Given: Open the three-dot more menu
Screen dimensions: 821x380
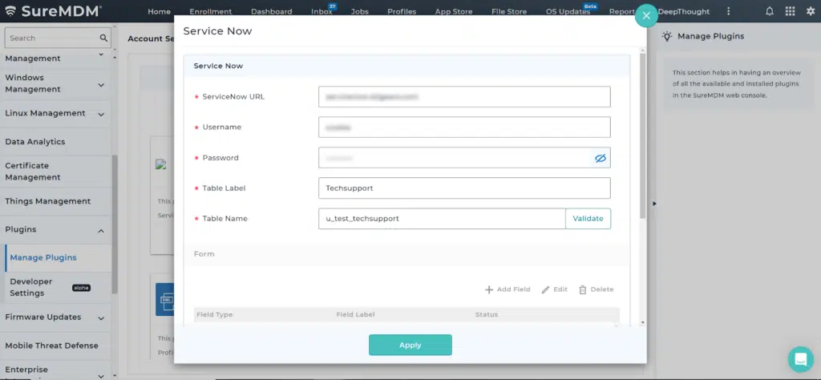Looking at the screenshot, I should coord(728,11).
